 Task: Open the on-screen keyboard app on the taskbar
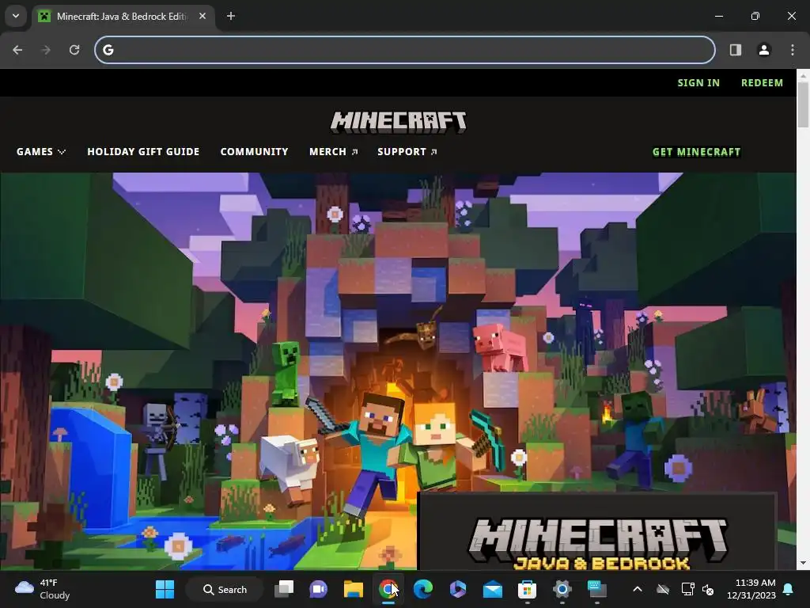pos(596,589)
